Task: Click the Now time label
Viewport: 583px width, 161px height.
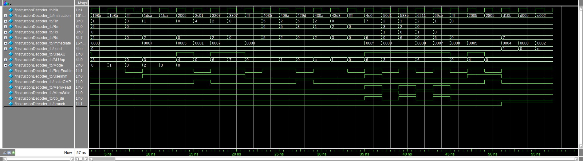Action: pyautogui.click(x=68, y=152)
